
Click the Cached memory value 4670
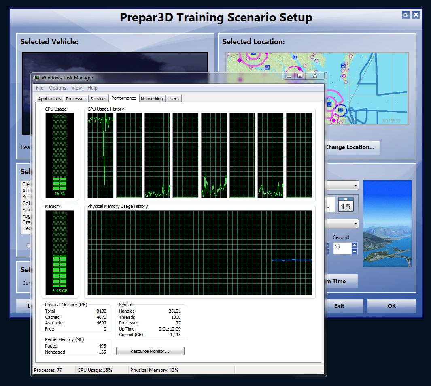point(101,317)
